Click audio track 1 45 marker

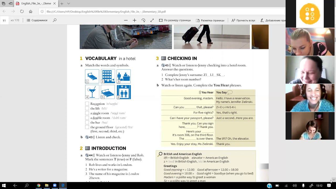click(166, 65)
